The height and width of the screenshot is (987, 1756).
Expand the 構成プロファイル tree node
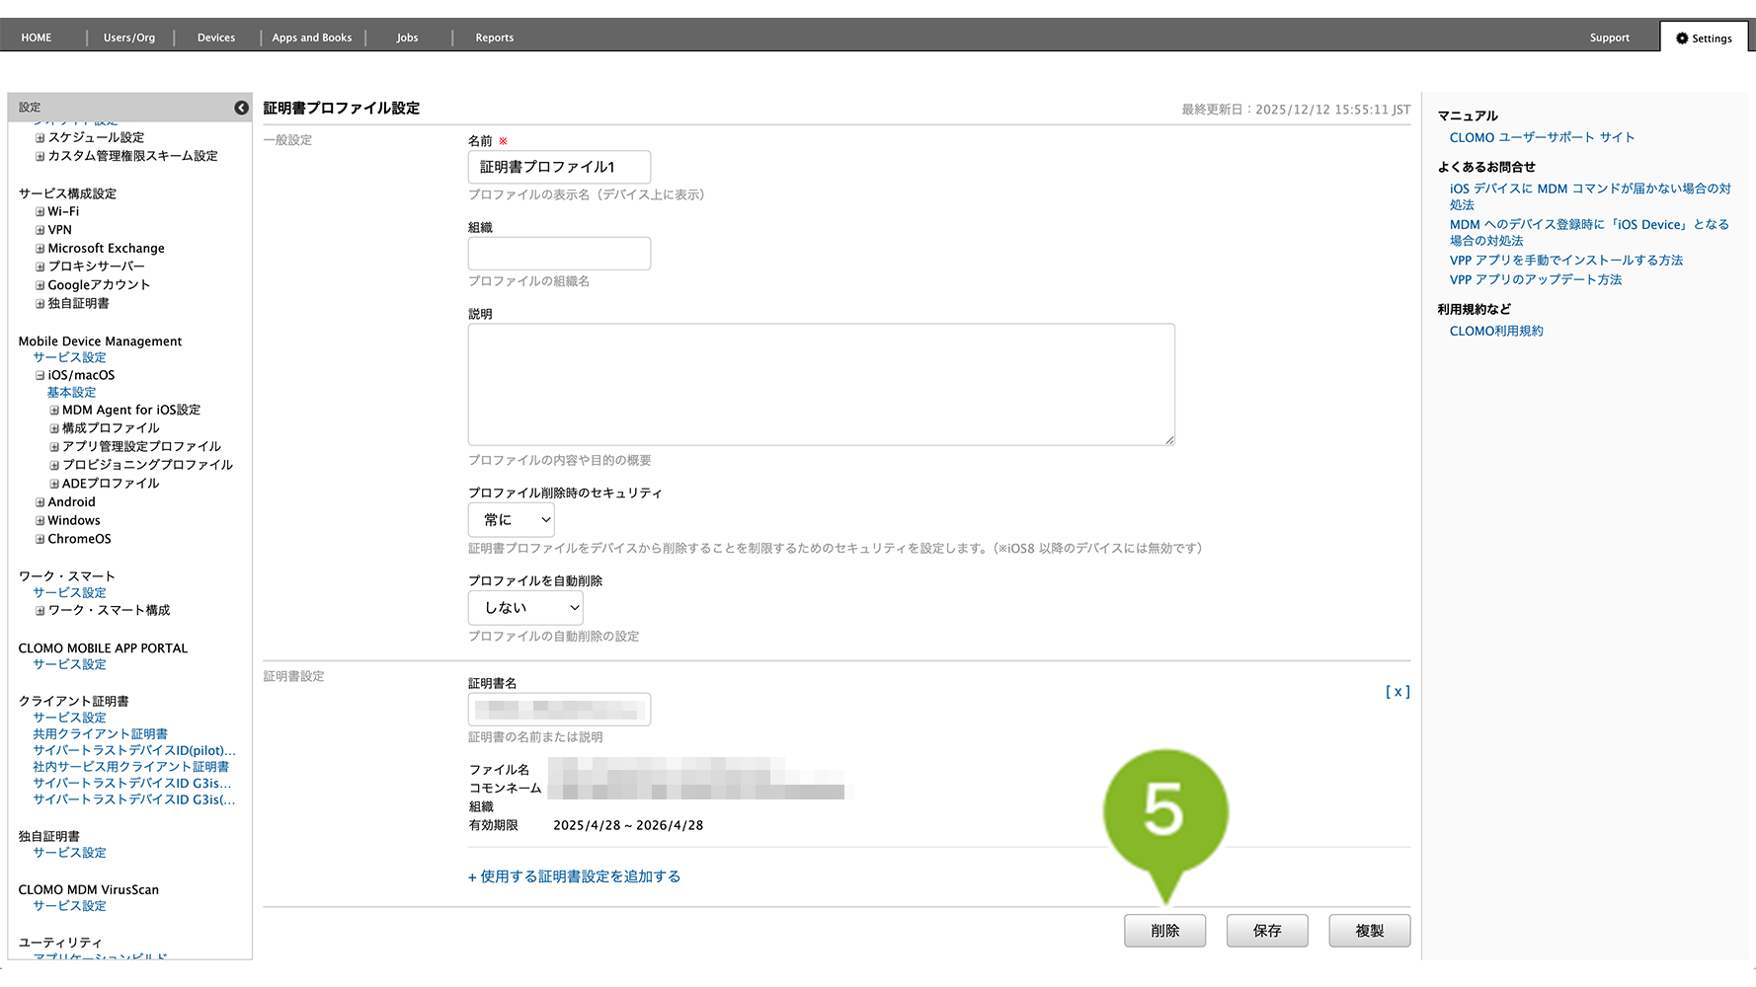[x=54, y=428]
